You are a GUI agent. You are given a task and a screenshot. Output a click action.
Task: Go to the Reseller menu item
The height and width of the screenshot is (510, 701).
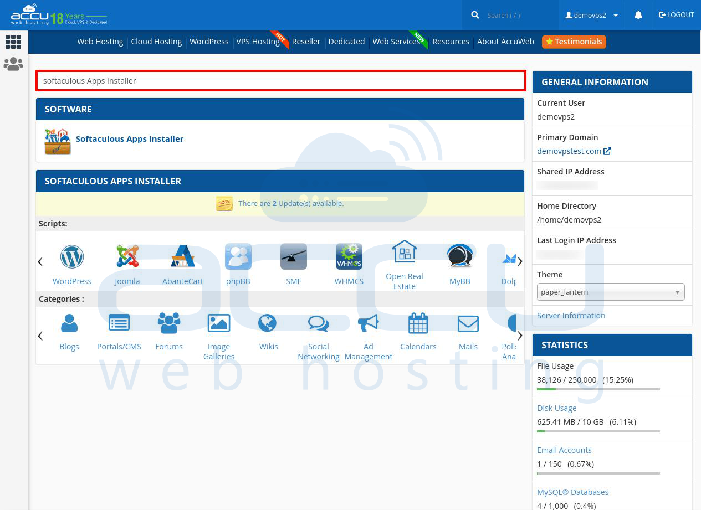(x=306, y=42)
